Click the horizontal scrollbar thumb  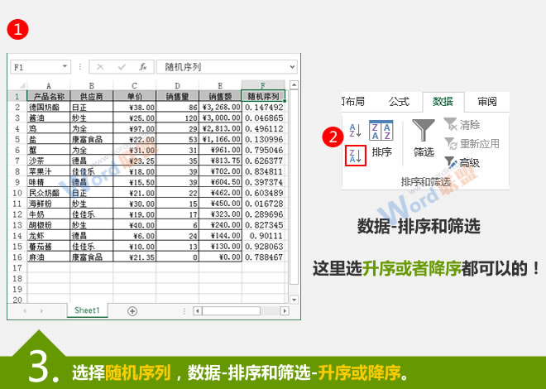(x=231, y=310)
